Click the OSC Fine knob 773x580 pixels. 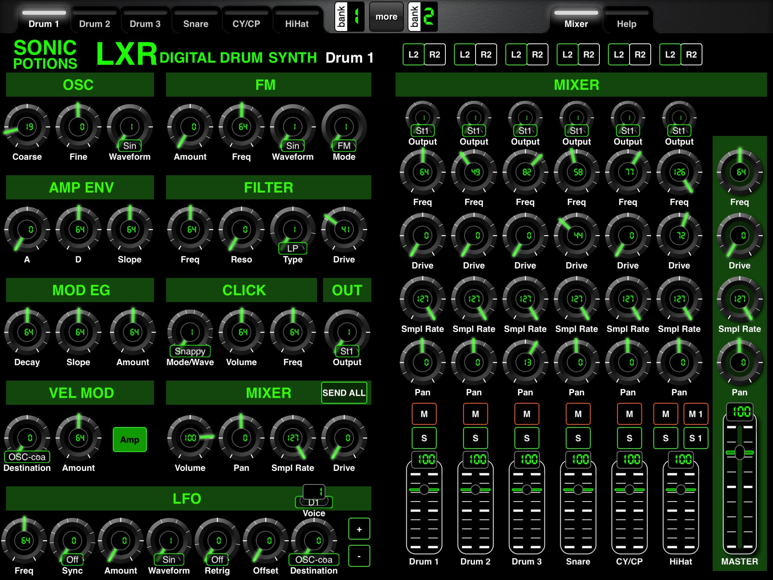(79, 127)
